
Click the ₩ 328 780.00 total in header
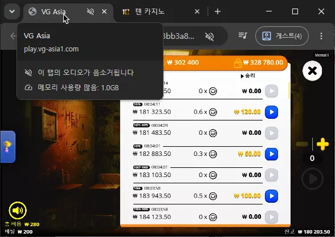pos(263,62)
